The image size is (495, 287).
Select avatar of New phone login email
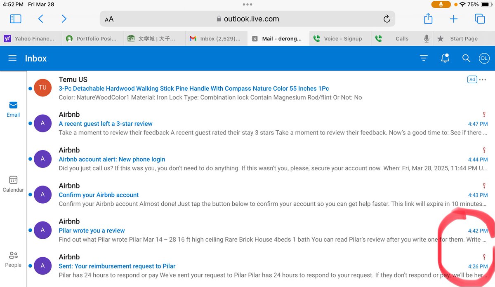(42, 159)
